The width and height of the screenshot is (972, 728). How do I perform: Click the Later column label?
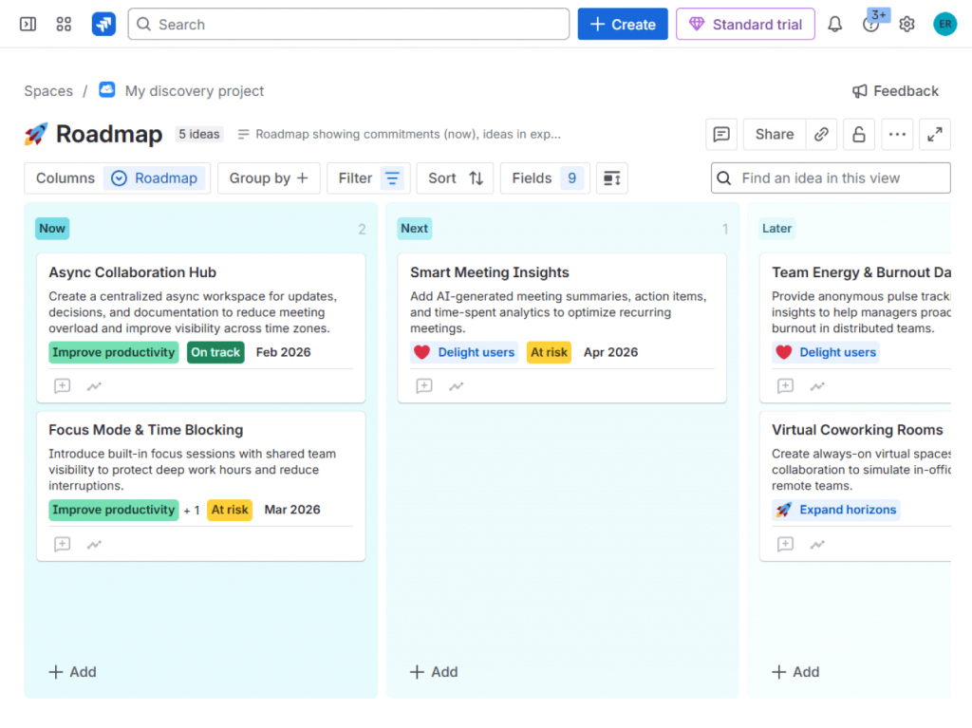pyautogui.click(x=776, y=228)
